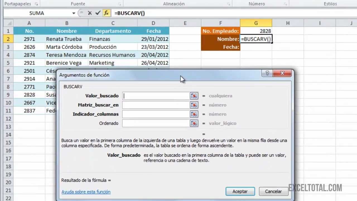Click cell with Marta Córdoba

[x=67, y=47]
